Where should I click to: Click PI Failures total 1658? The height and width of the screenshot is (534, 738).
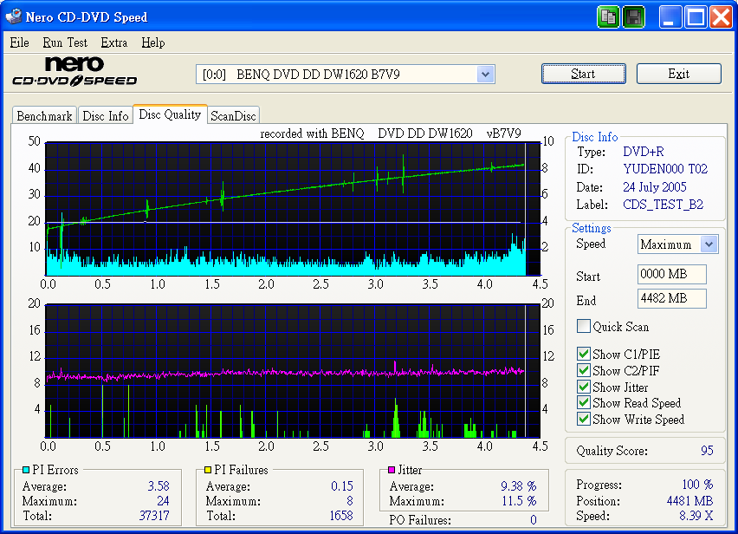340,516
